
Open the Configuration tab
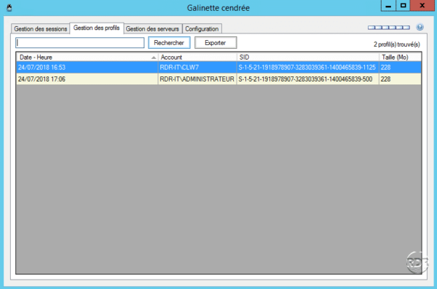(202, 28)
